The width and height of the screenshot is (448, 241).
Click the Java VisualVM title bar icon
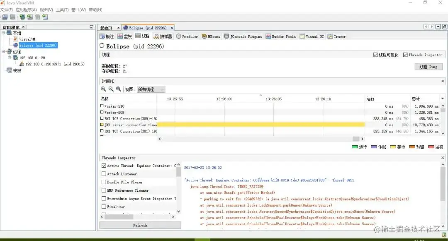click(2, 2)
